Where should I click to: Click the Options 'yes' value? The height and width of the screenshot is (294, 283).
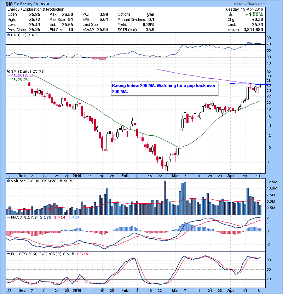click(151, 15)
